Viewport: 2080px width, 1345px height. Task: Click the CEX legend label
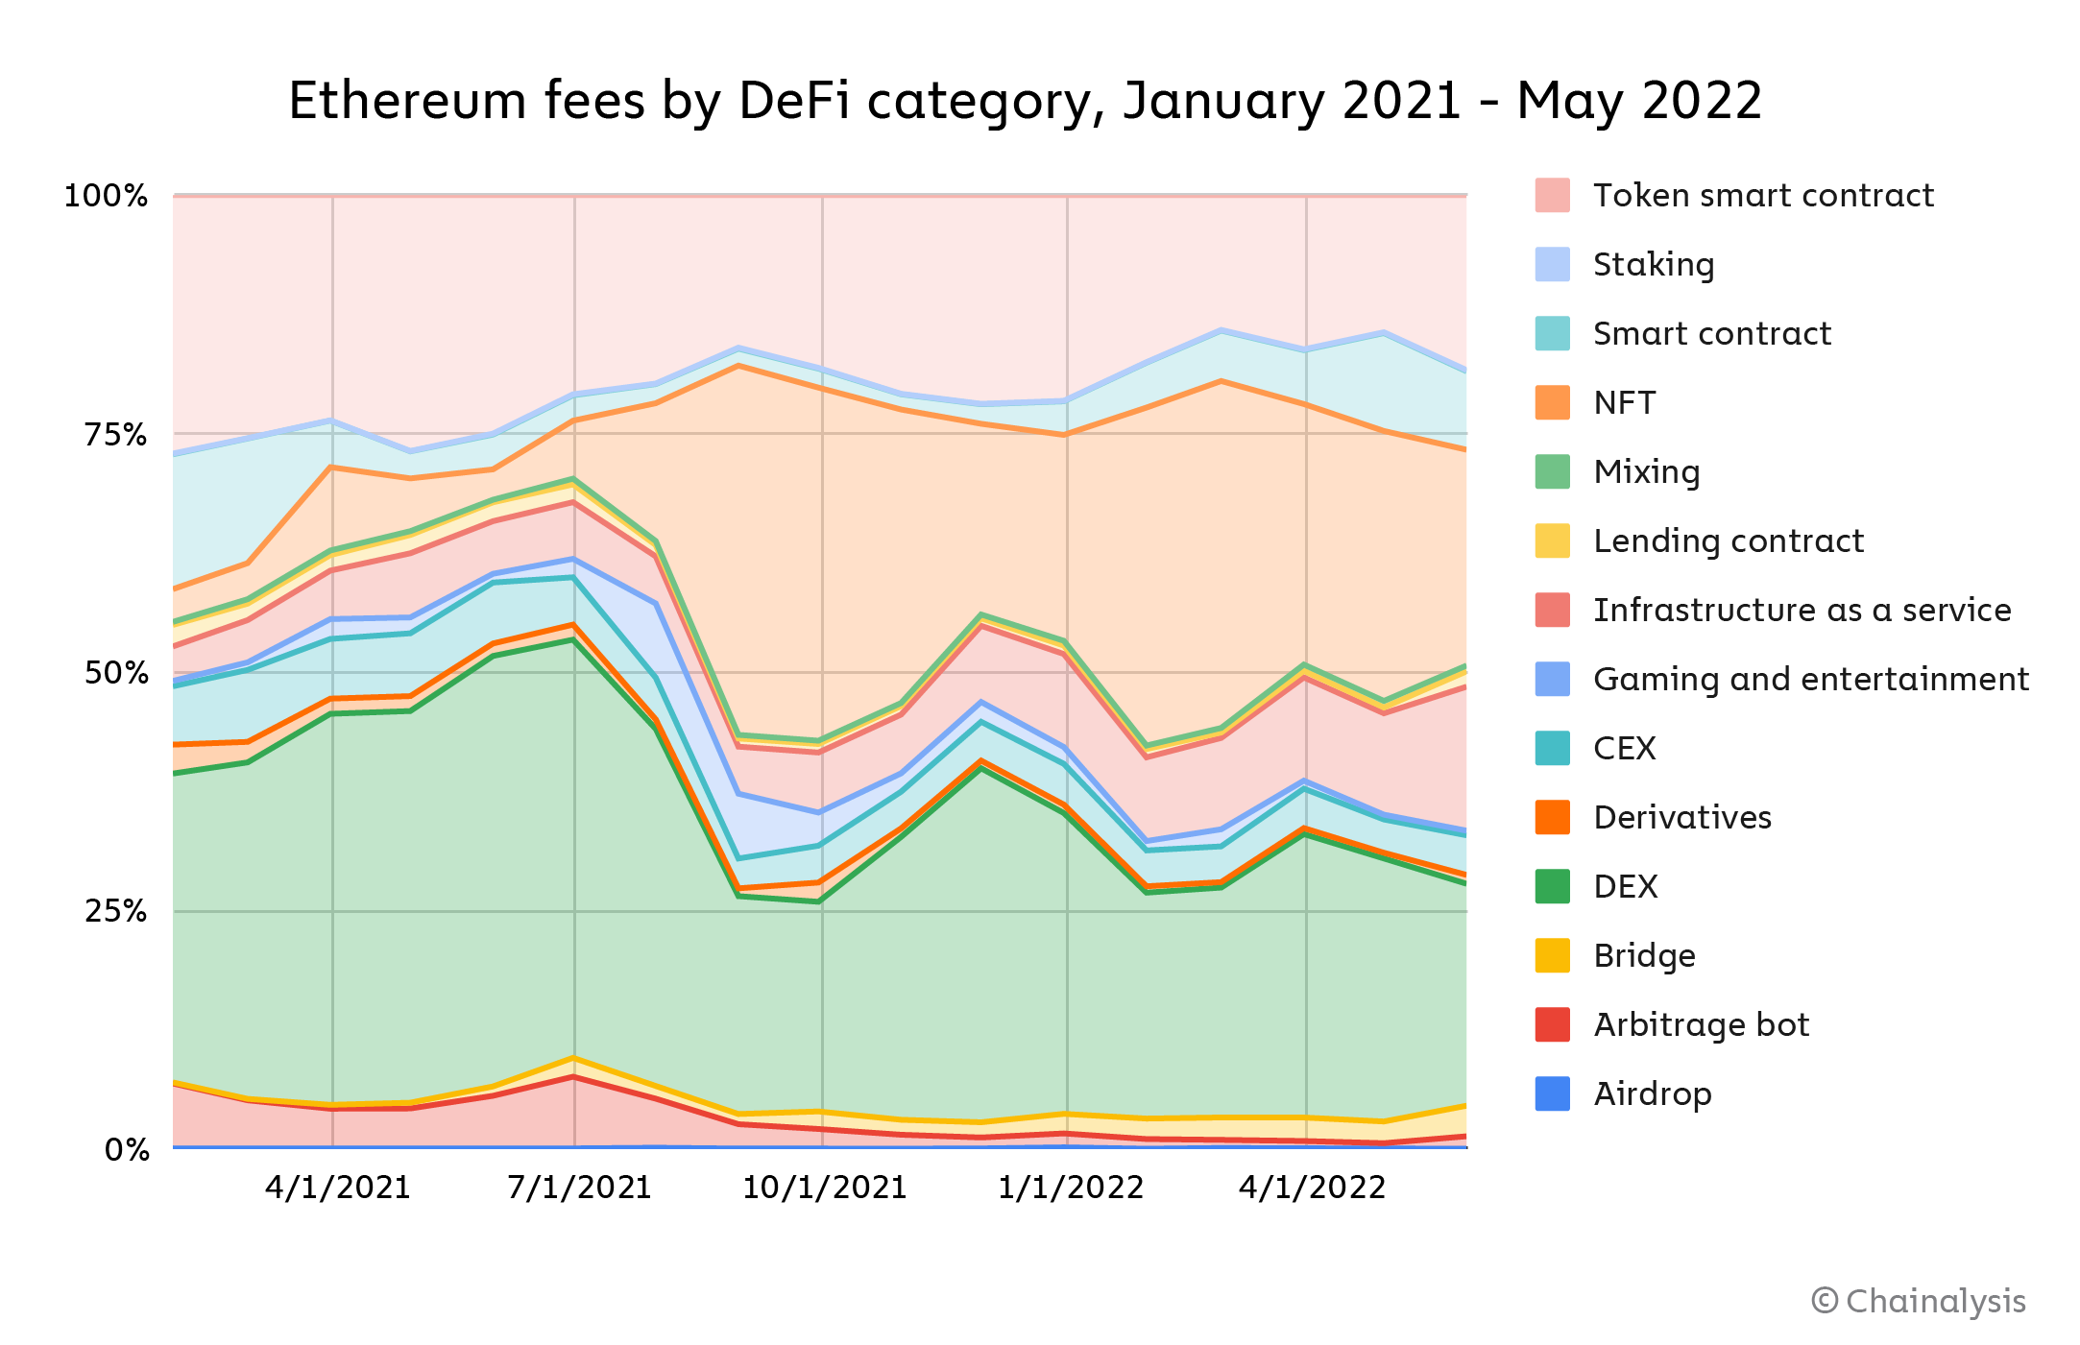pyautogui.click(x=1624, y=748)
